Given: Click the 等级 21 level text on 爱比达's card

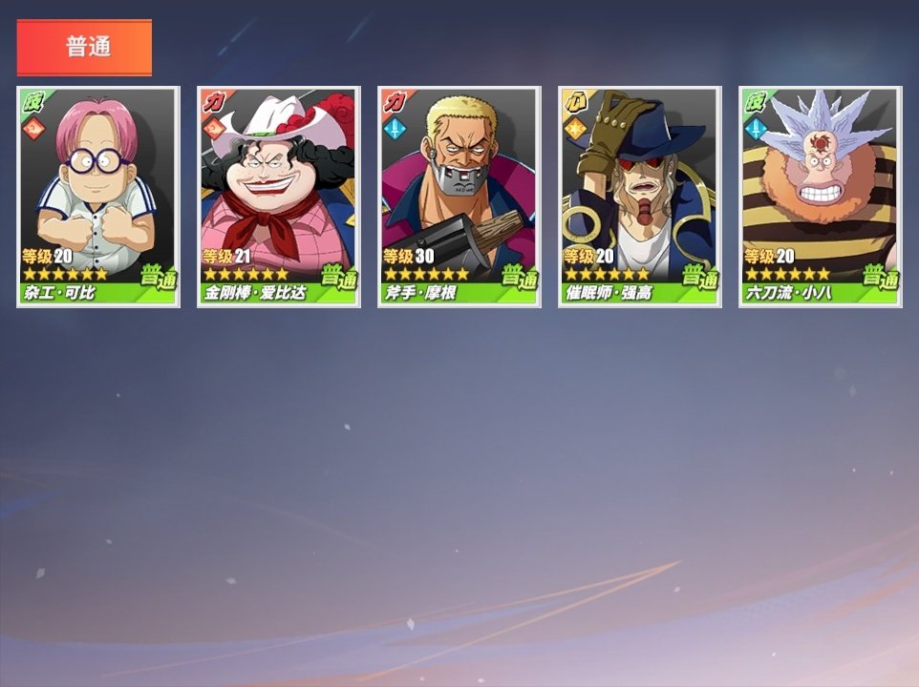Looking at the screenshot, I should point(226,257).
